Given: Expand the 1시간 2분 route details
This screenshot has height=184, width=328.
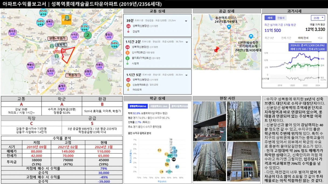Looking at the screenshot, I should 186,42.
